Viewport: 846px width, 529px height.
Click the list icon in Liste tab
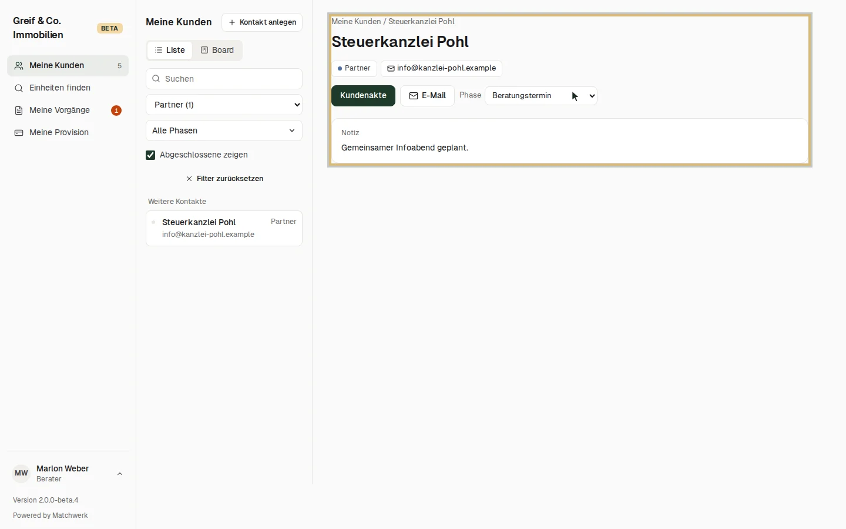159,51
